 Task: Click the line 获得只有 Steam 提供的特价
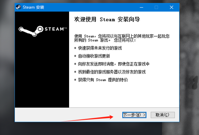(101, 80)
